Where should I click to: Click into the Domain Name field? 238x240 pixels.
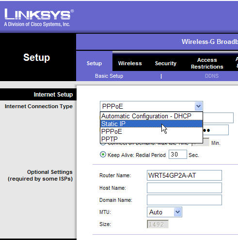184,200
